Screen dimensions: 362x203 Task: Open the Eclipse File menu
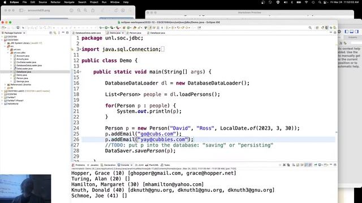coord(24,2)
